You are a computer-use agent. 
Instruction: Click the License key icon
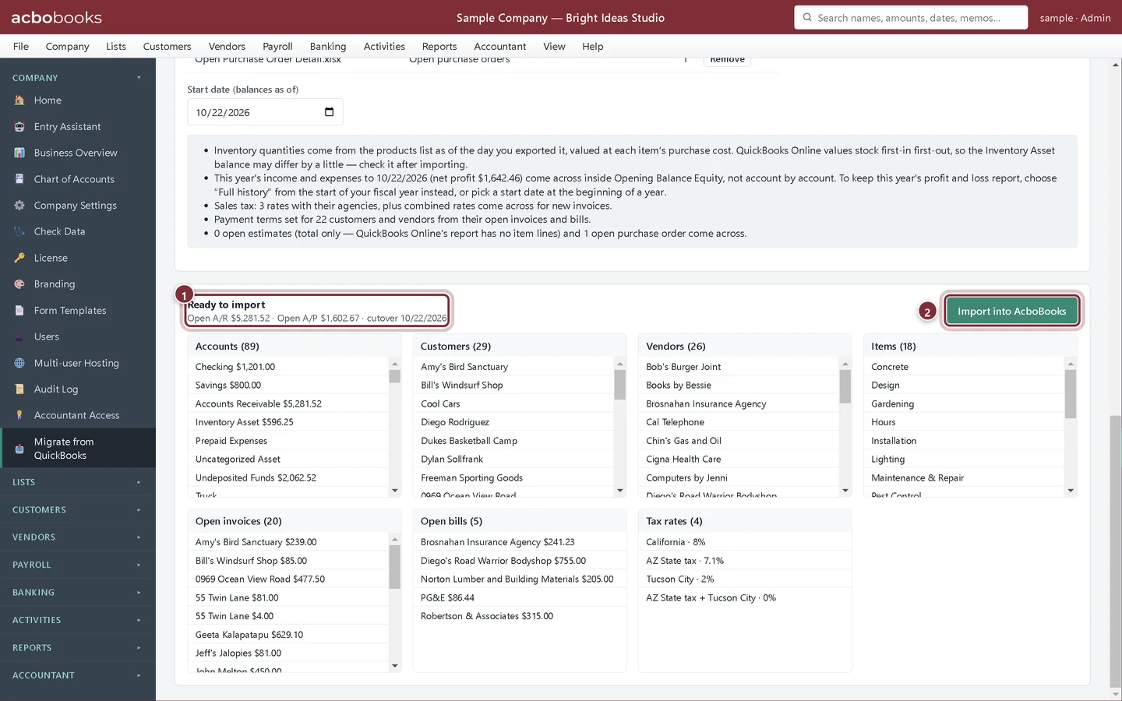pyautogui.click(x=19, y=258)
